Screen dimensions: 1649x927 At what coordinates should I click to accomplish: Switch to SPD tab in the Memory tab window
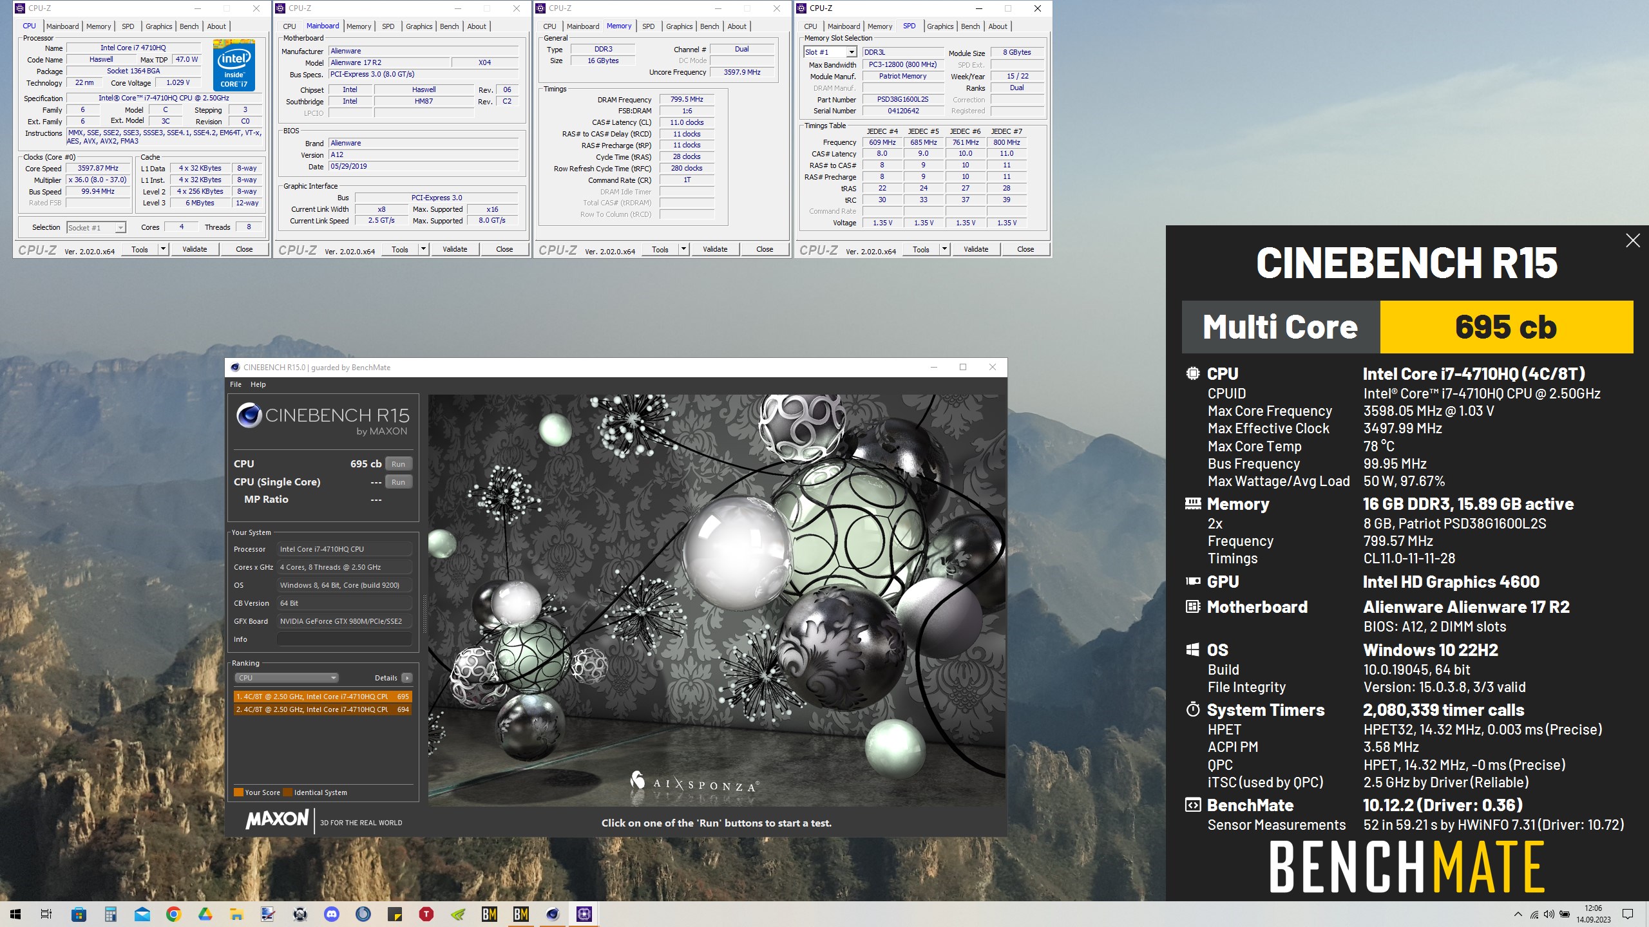point(648,26)
